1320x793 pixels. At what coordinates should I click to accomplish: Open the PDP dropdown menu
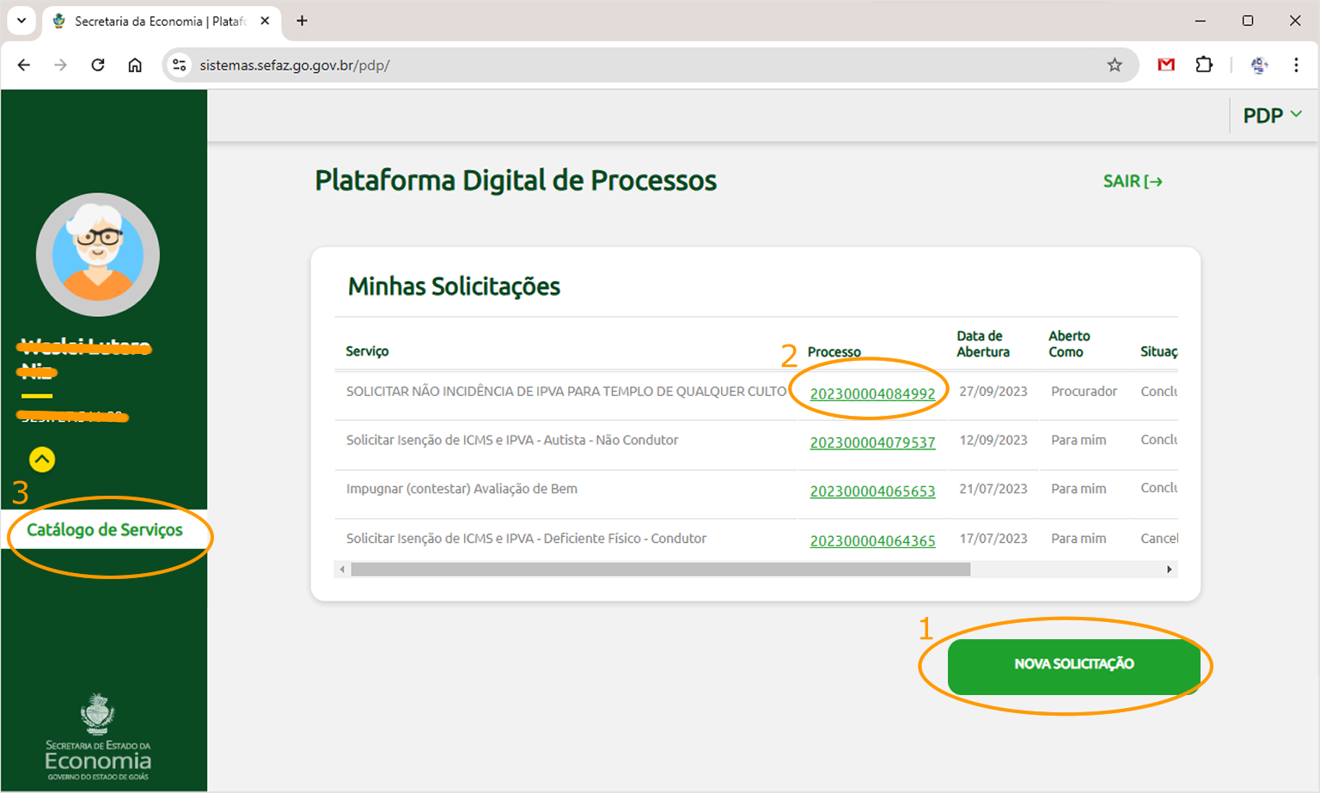(1271, 114)
